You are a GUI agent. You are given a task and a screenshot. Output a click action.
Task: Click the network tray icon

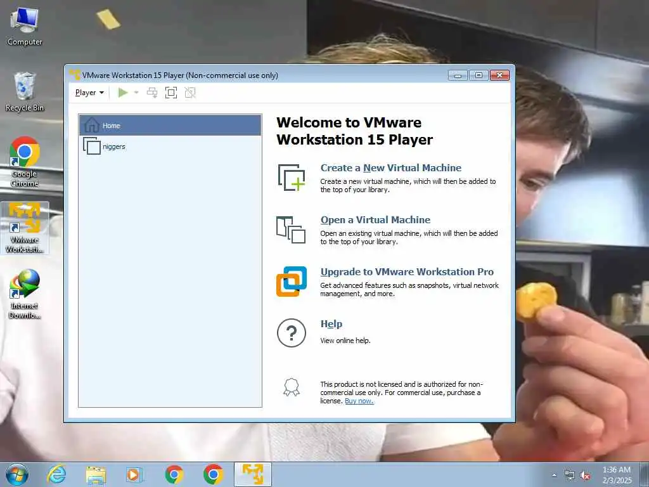570,476
